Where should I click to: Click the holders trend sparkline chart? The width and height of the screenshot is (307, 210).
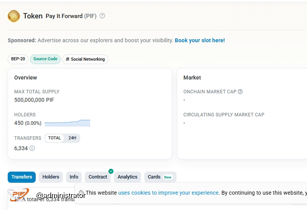68,123
